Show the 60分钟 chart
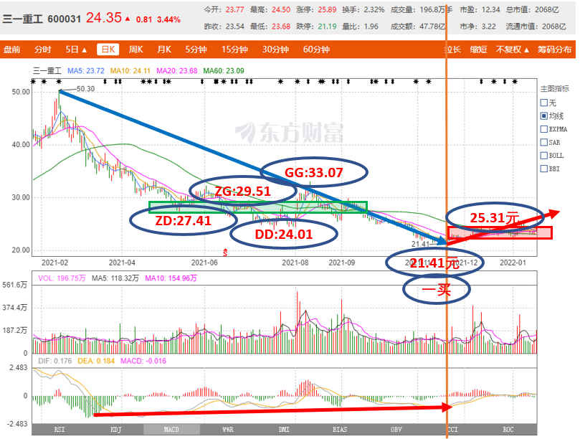This screenshot has width=580, height=439. click(x=316, y=49)
